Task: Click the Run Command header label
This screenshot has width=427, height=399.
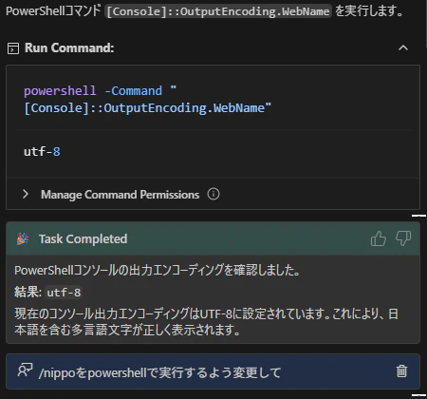Action: click(69, 48)
